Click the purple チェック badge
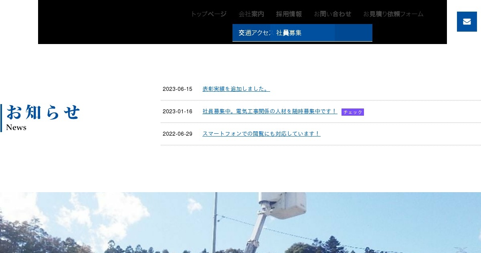481x253 pixels. pos(353,112)
